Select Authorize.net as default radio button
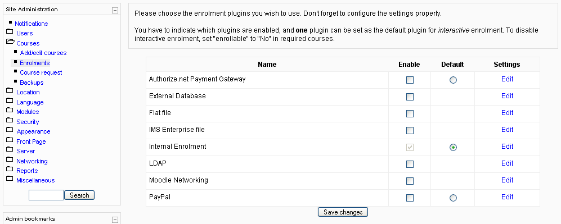561x224 pixels. [453, 80]
